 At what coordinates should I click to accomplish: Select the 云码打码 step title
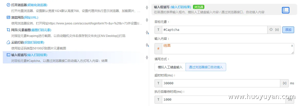17,43
